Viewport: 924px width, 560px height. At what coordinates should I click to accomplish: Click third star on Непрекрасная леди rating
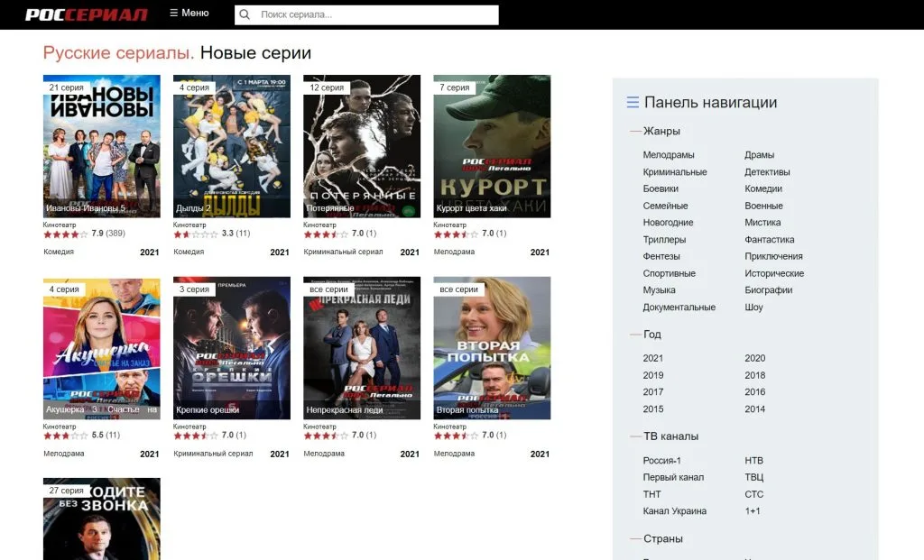click(328, 434)
